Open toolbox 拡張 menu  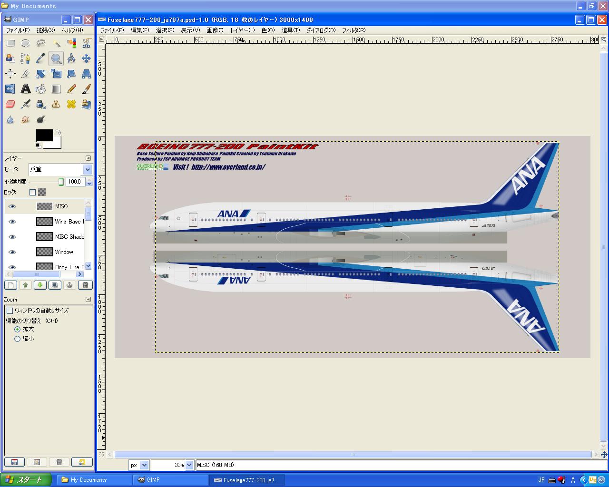coord(46,30)
